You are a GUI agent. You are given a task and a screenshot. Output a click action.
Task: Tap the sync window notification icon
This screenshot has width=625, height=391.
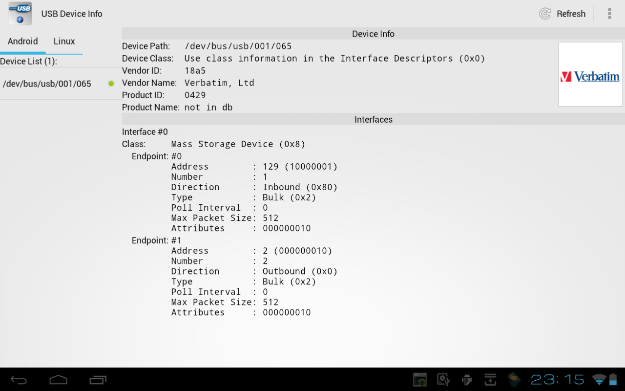[x=420, y=380]
